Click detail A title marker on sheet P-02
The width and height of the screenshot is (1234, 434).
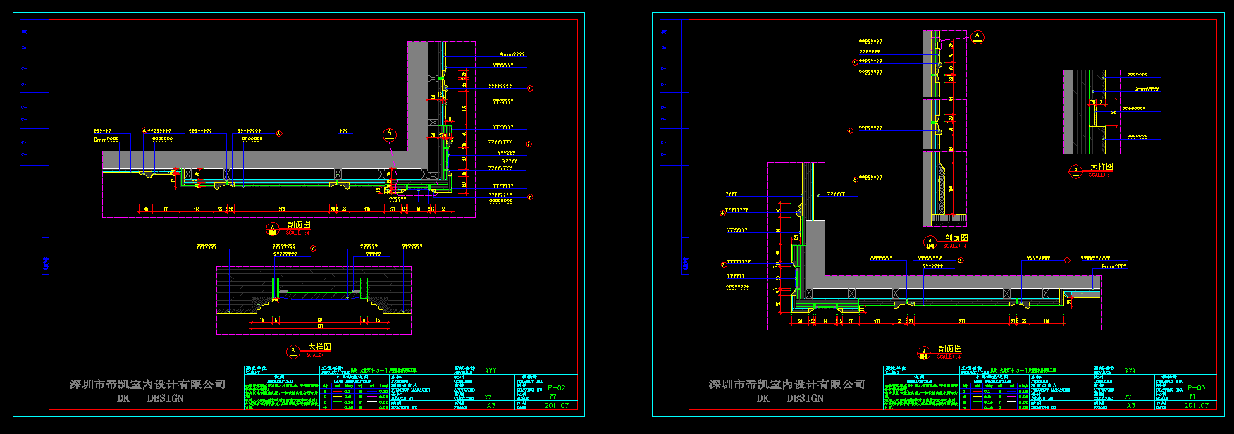point(292,351)
